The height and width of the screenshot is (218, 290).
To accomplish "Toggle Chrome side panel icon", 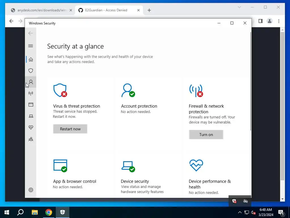I will (x=261, y=21).
